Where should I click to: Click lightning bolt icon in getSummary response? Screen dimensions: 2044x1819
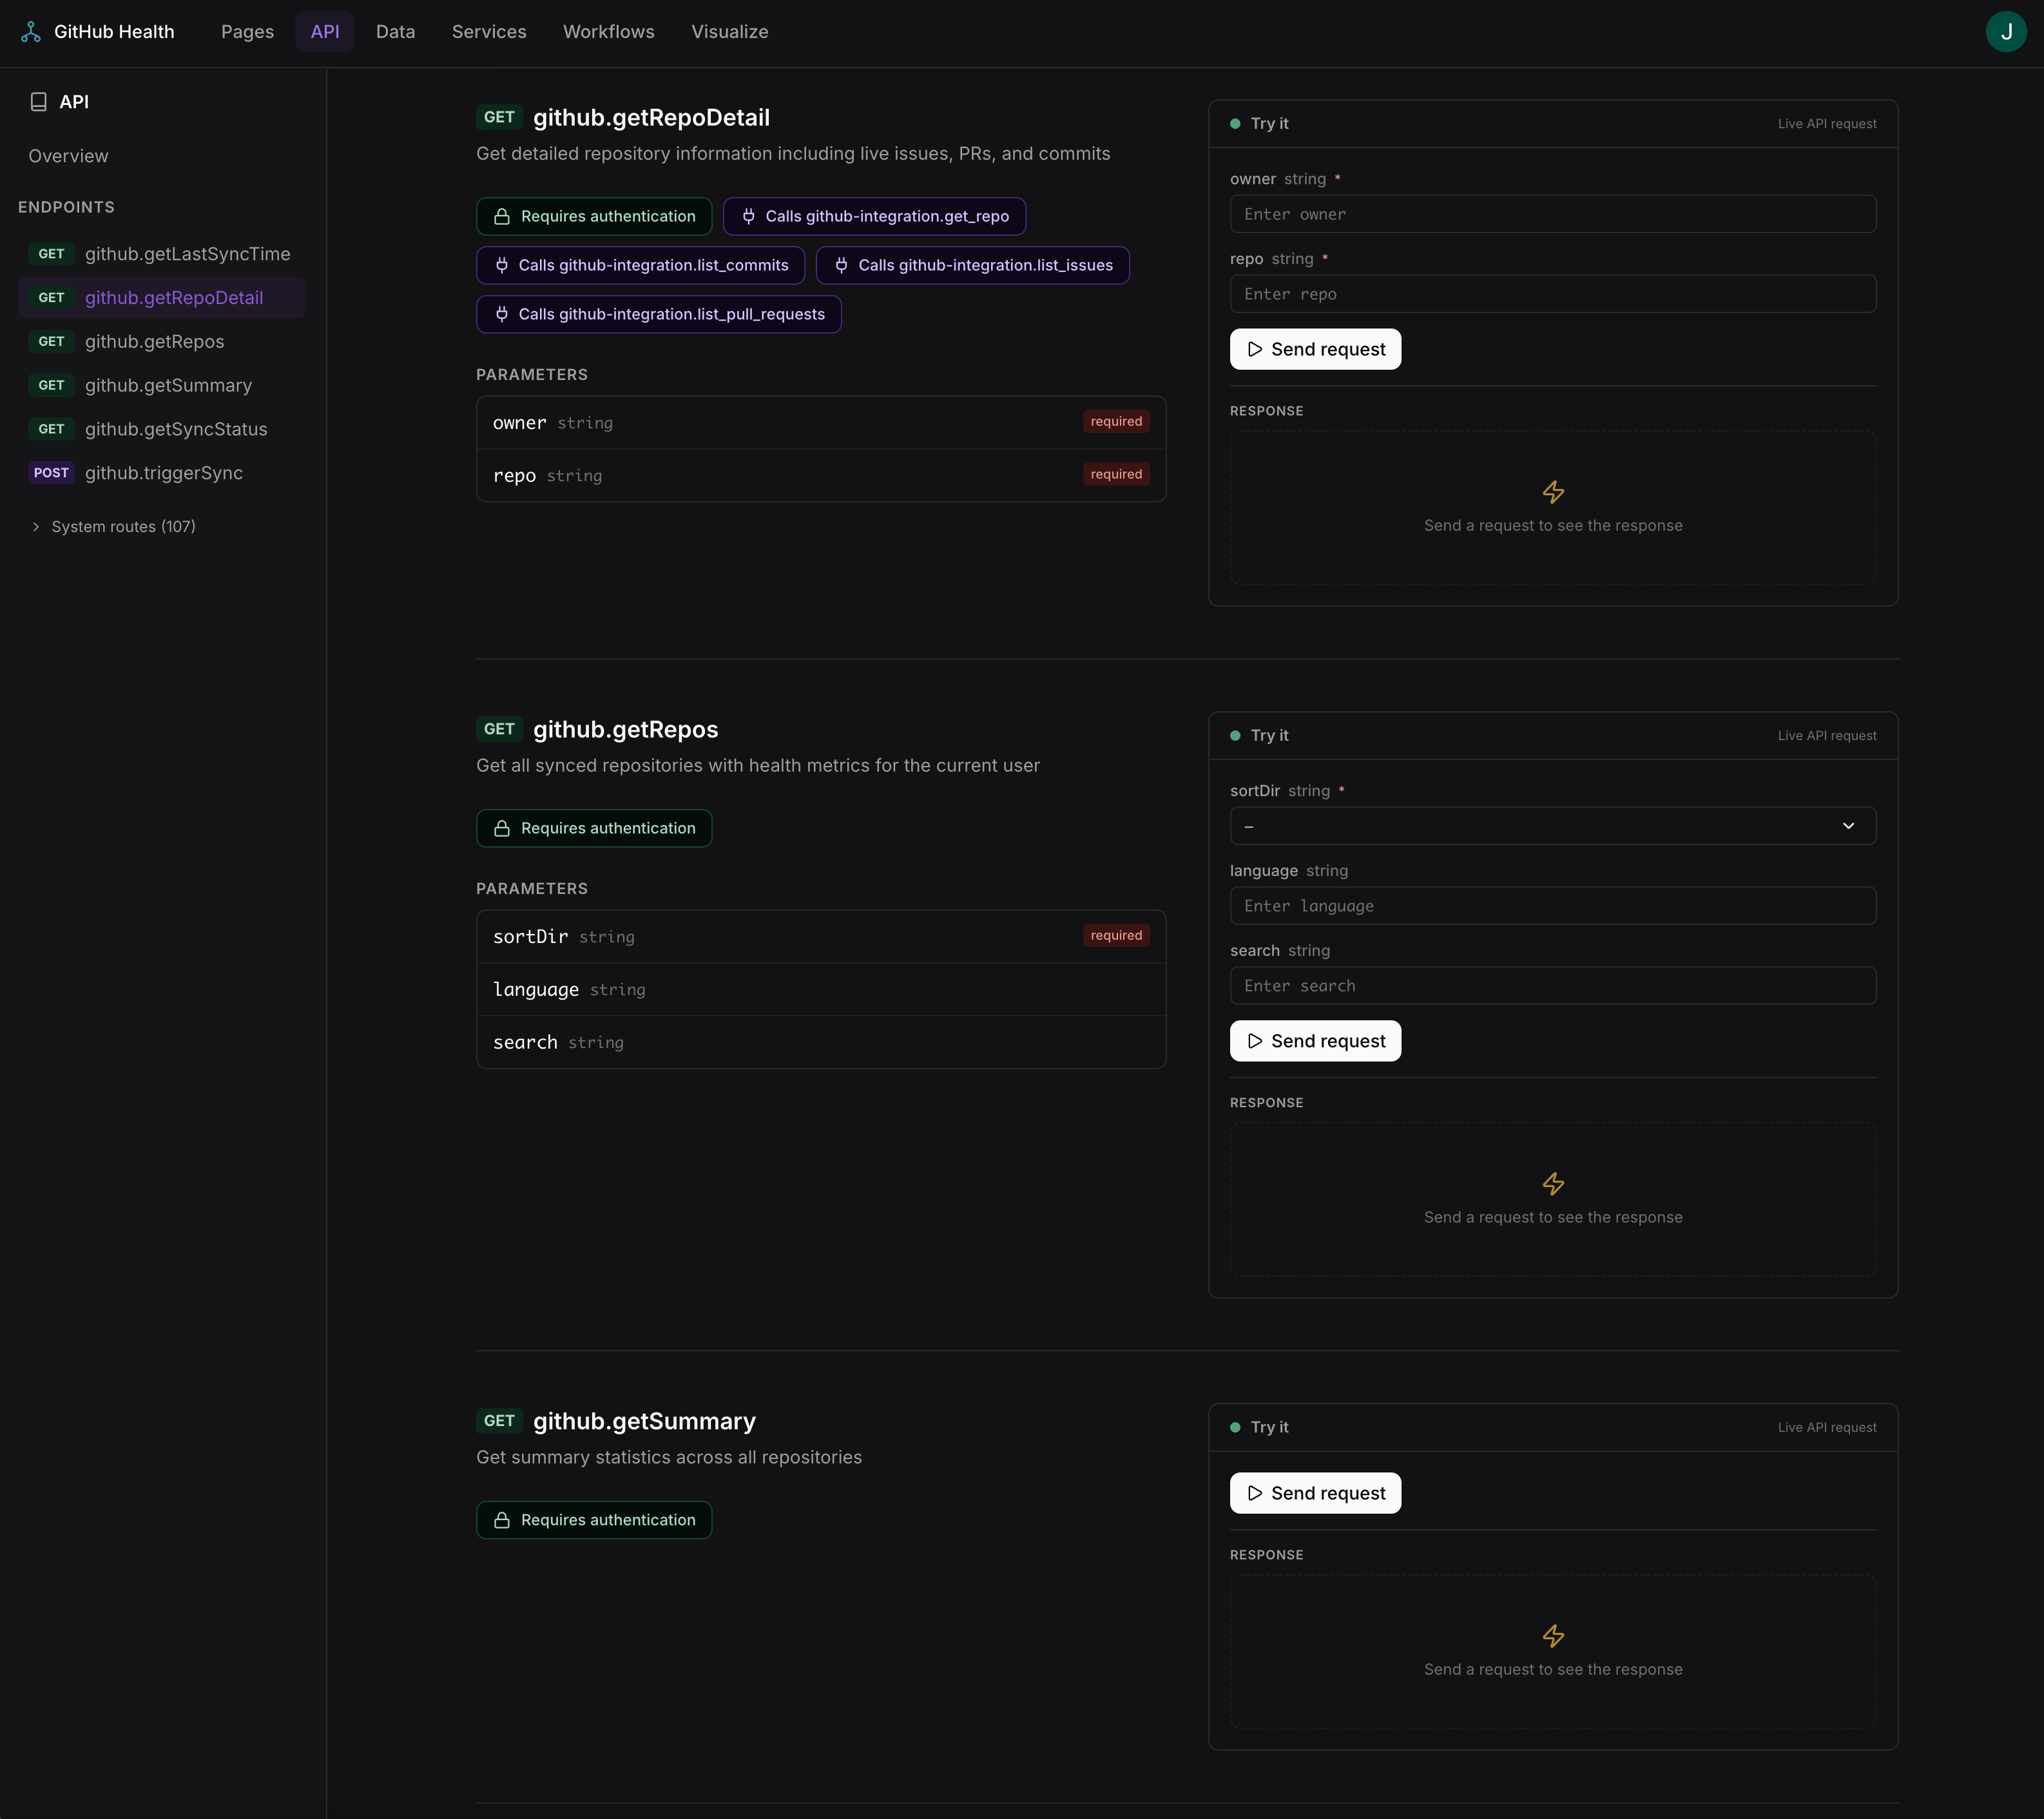pos(1553,1636)
